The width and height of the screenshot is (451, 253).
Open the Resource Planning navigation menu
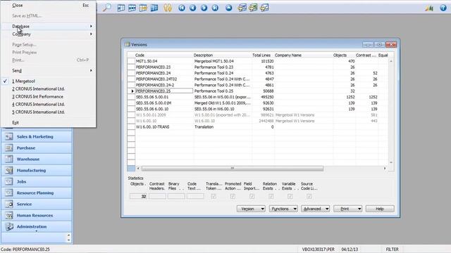point(37,193)
